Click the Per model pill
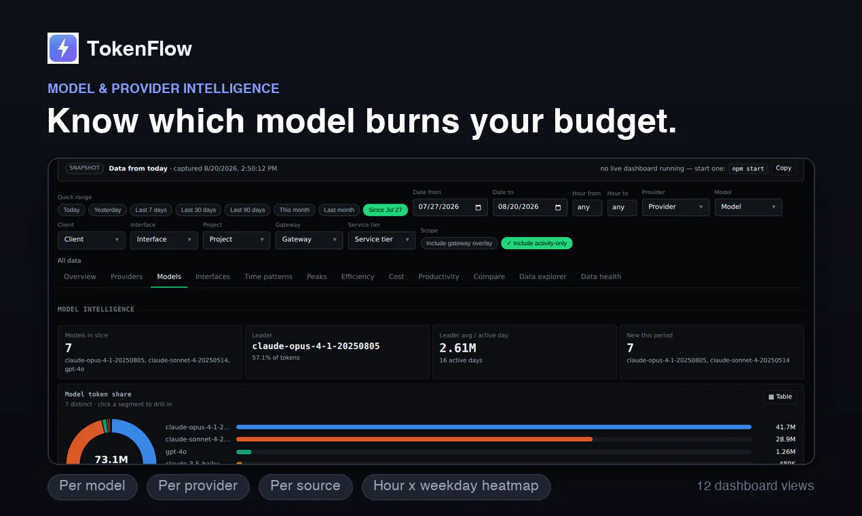The image size is (862, 516). 92,486
